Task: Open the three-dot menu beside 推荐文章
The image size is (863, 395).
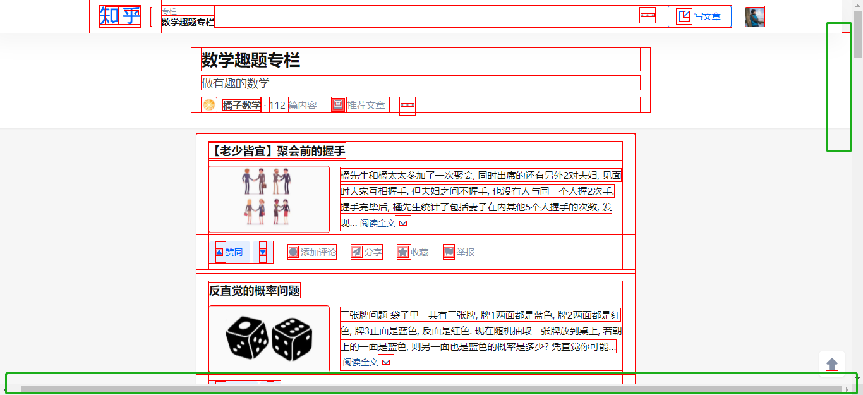Action: (x=407, y=106)
